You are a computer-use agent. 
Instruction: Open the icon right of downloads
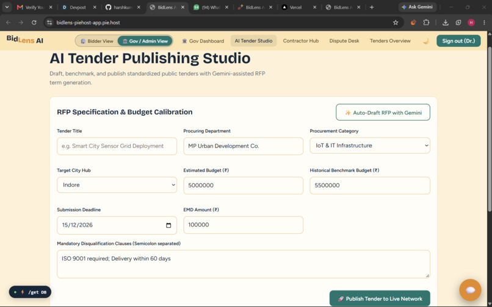(458, 23)
